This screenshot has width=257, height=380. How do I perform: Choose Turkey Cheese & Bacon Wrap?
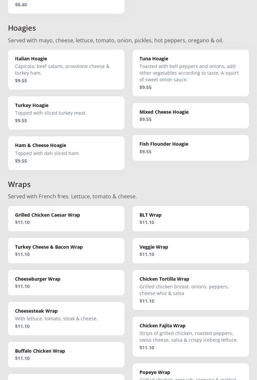pyautogui.click(x=66, y=251)
